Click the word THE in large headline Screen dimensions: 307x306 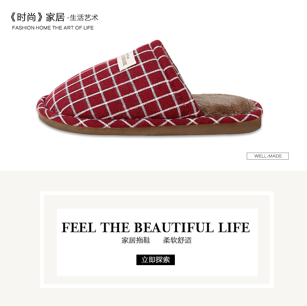[115, 227]
